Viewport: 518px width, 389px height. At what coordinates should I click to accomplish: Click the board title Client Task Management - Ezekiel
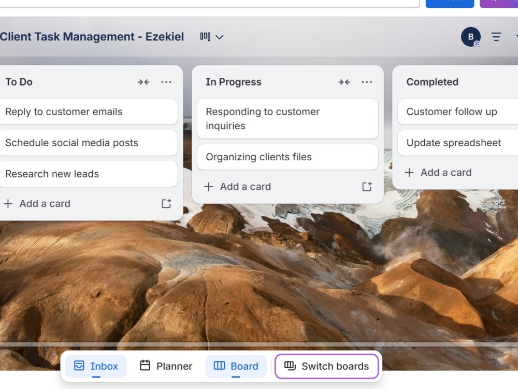[92, 37]
